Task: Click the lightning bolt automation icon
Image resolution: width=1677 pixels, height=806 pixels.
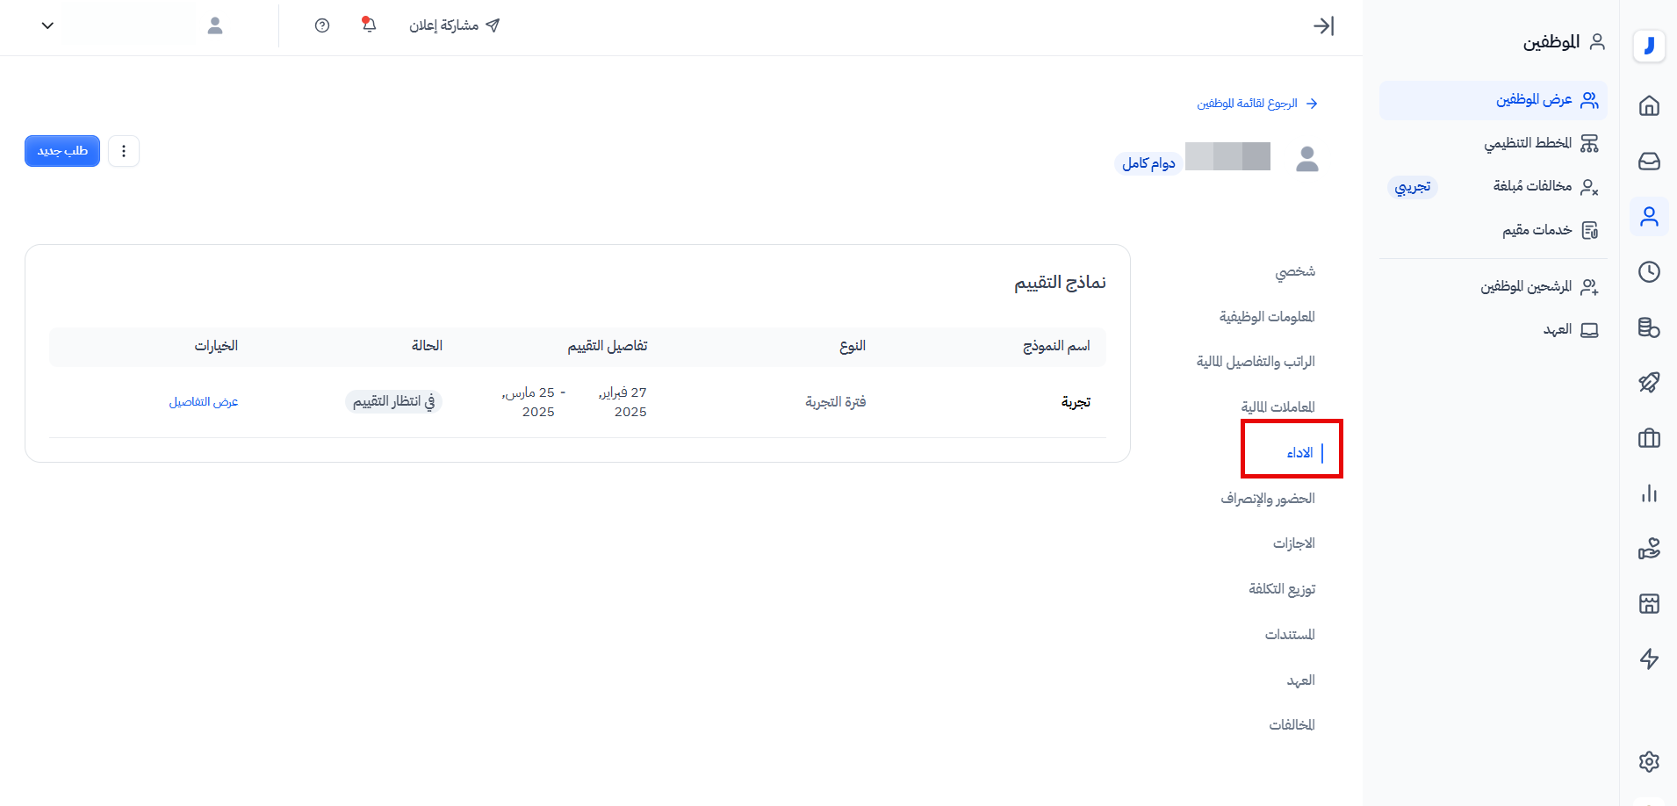Action: tap(1649, 658)
